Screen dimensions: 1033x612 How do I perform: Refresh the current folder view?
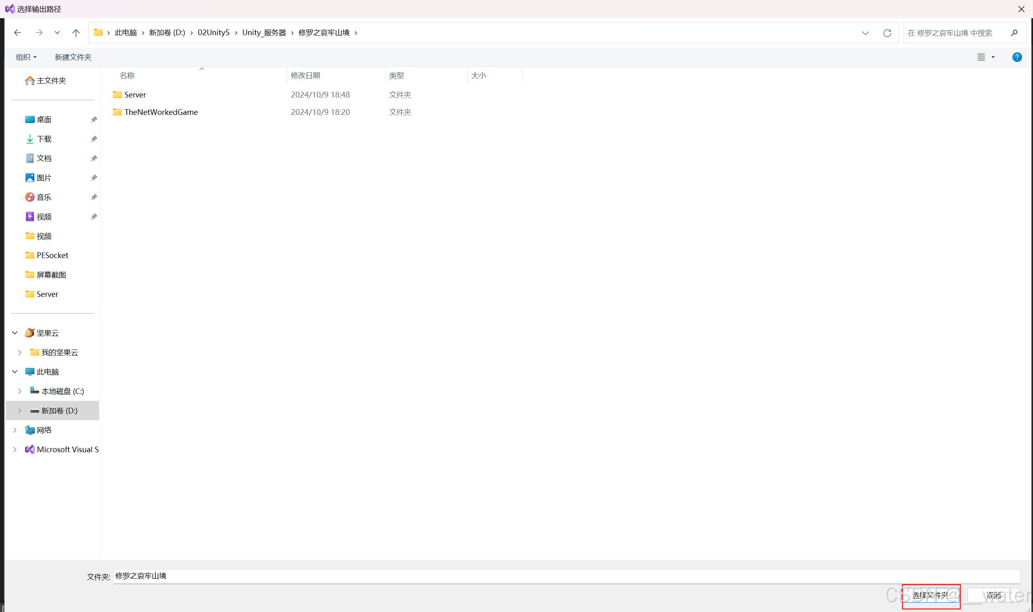887,33
